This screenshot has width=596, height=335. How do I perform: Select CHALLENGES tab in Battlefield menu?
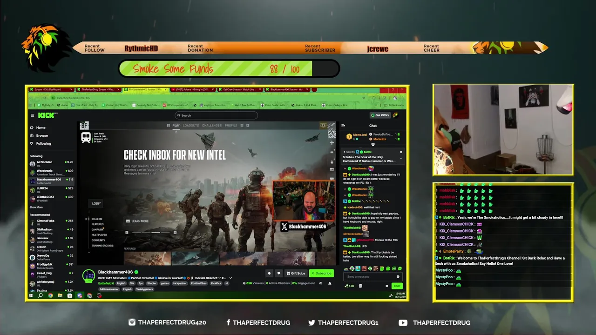[x=212, y=125]
